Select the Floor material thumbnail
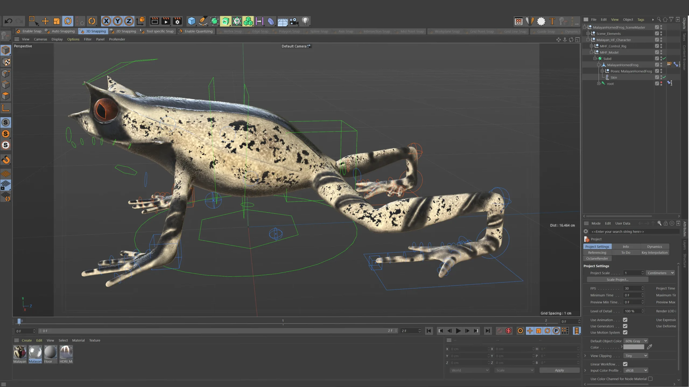This screenshot has width=689, height=387. (x=50, y=352)
